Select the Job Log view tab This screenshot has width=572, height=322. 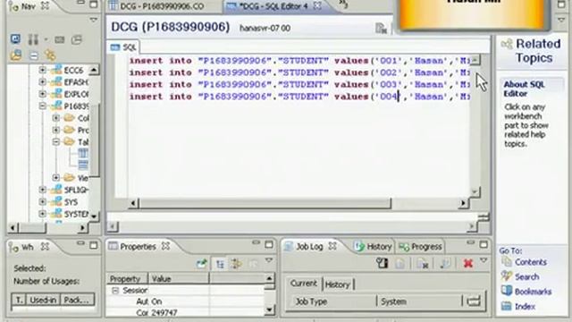[309, 247]
